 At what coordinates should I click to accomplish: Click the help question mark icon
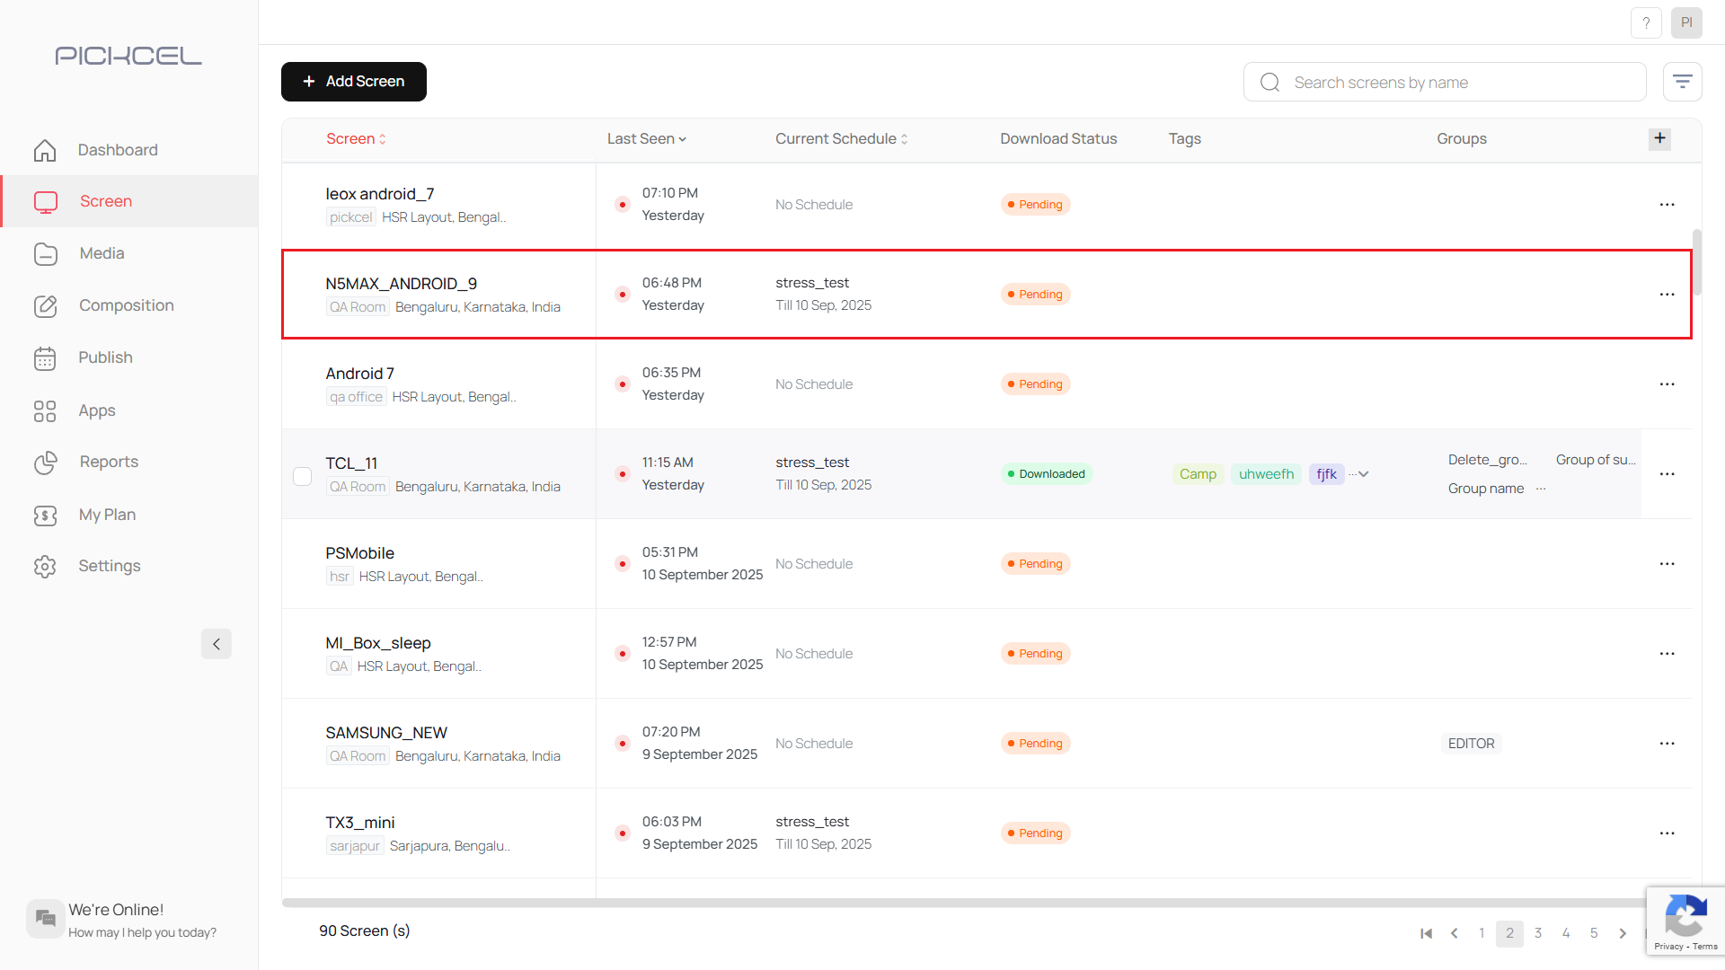(1646, 22)
